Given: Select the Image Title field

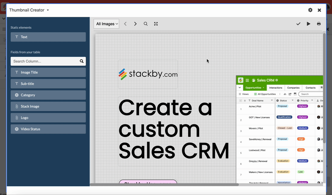Looking at the screenshot, I should click(x=48, y=73).
